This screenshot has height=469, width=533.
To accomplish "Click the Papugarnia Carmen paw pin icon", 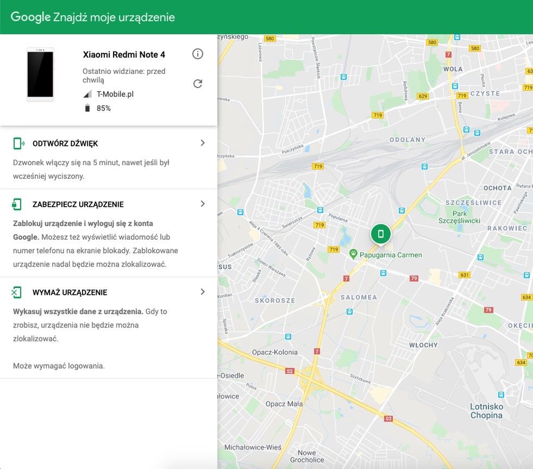I will coord(353,254).
